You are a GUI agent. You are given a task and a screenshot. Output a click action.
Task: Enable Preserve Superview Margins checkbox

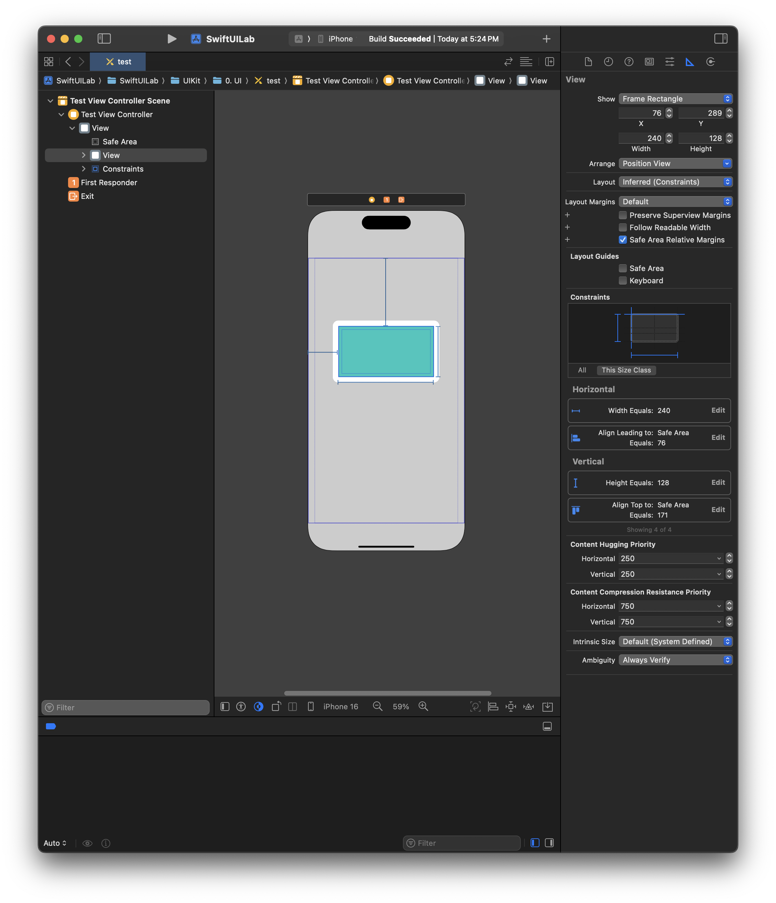pos(623,215)
